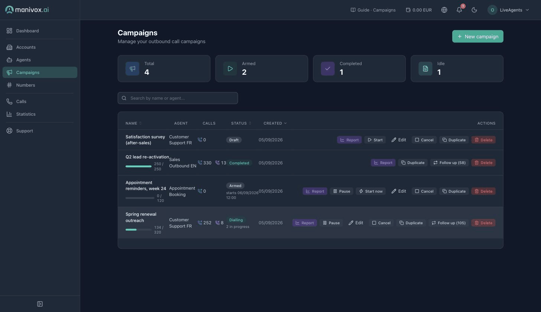The height and width of the screenshot is (312, 541).
Task: Sort campaigns by Status column
Action: click(241, 123)
